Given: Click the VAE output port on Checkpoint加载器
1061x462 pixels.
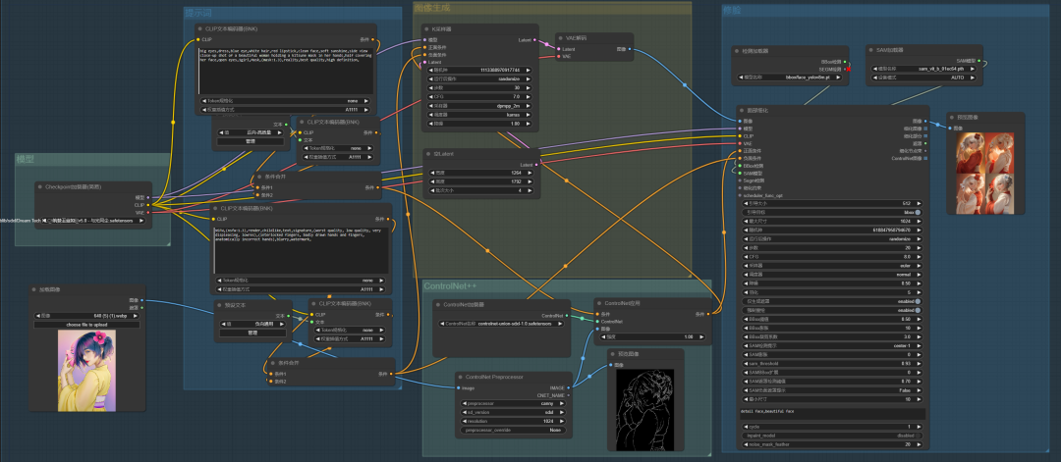Looking at the screenshot, I should pyautogui.click(x=148, y=212).
